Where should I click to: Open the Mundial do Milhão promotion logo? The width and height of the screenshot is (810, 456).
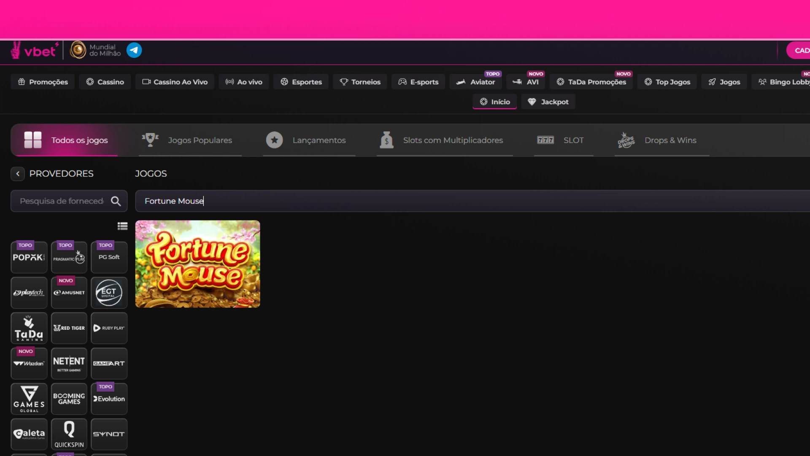point(95,50)
